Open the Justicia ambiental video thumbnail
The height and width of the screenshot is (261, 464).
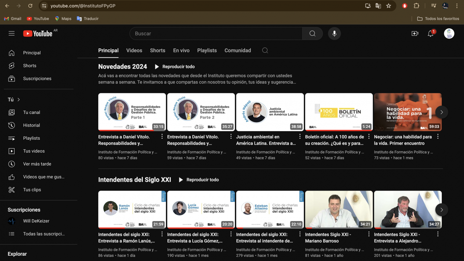tap(269, 112)
